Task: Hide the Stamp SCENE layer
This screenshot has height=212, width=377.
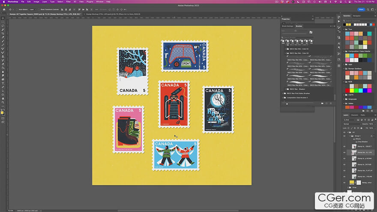Action: click(x=344, y=158)
